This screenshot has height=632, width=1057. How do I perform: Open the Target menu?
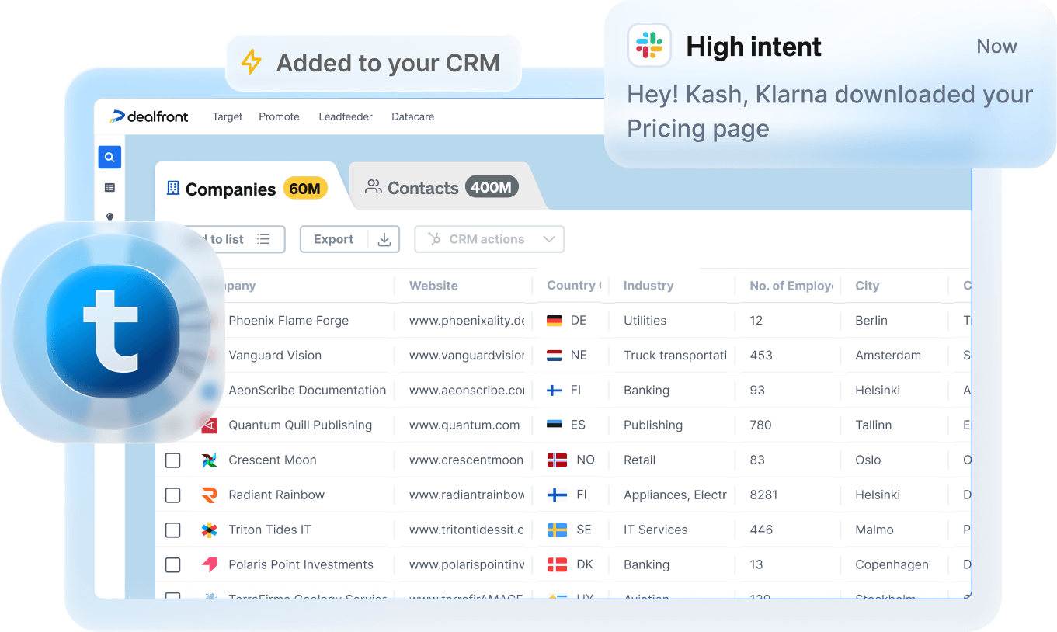[x=228, y=116]
